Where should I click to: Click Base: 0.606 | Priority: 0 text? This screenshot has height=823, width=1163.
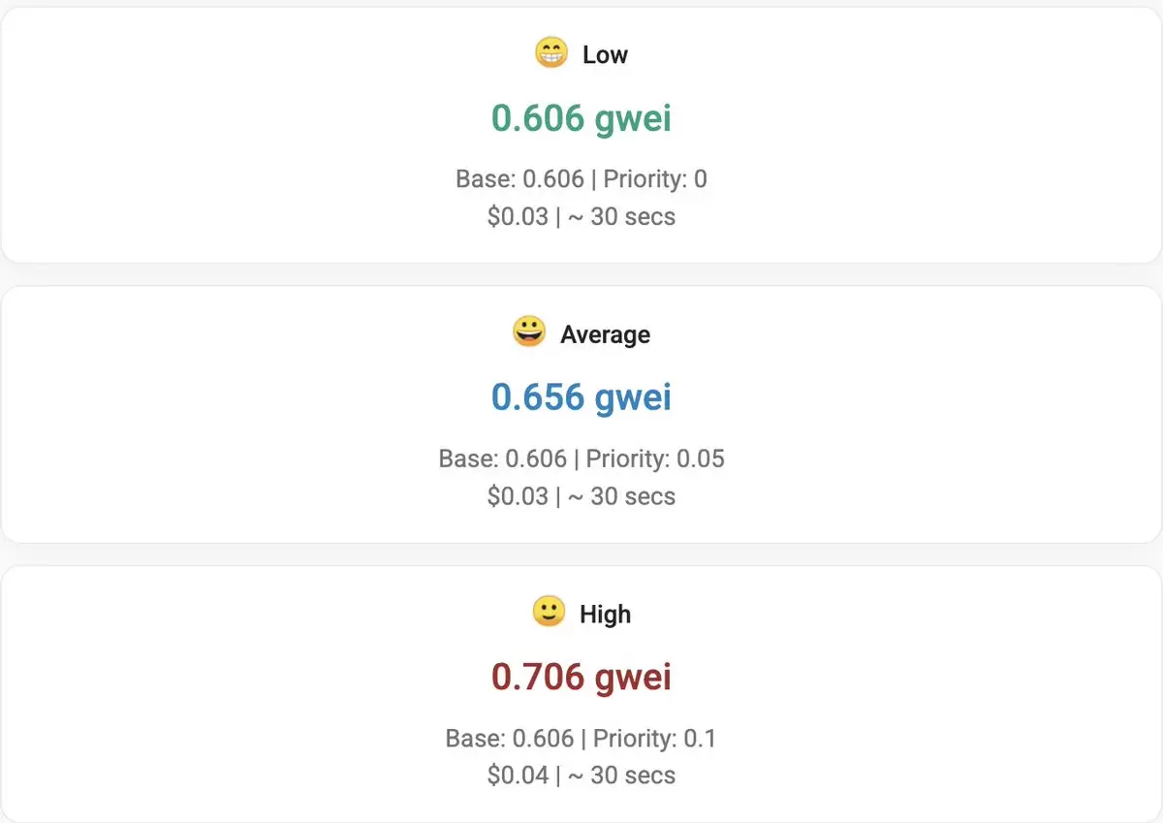(x=581, y=179)
